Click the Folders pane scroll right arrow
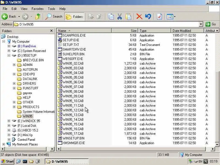This screenshot has width=220, height=165. [52, 149]
